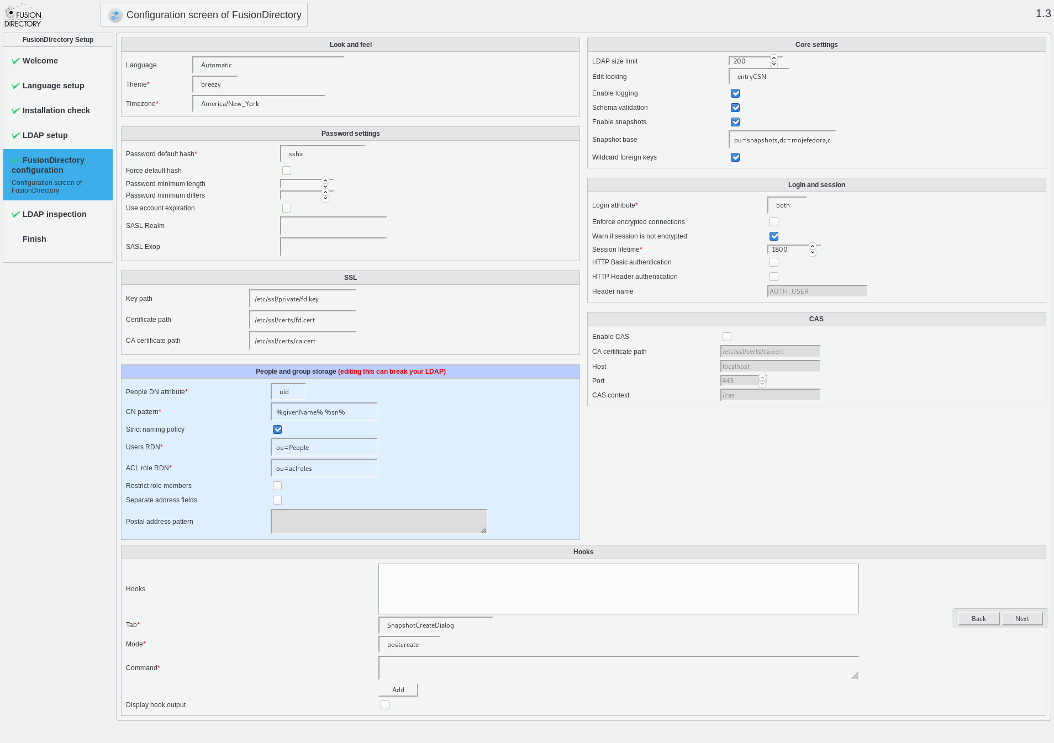The width and height of the screenshot is (1054, 743).
Task: Click the Hooks list box
Action: tap(619, 589)
